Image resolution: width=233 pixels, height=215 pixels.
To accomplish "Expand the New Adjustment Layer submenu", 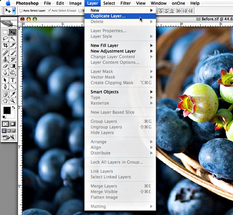I will click(120, 51).
